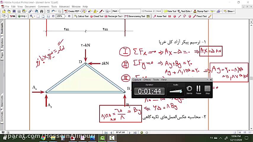The height and width of the screenshot is (142, 253).
Task: Open the File menu
Action: pyautogui.click(x=7, y=7)
